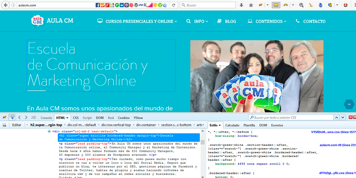Screen dimensions: 356x178
Task: Open the Firebug toolbar icon dropdown arrow
Action: click(268, 5)
